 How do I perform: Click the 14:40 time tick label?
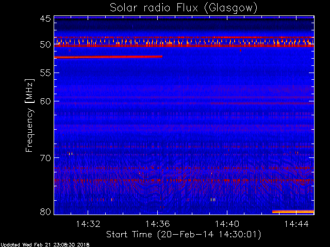click(227, 224)
